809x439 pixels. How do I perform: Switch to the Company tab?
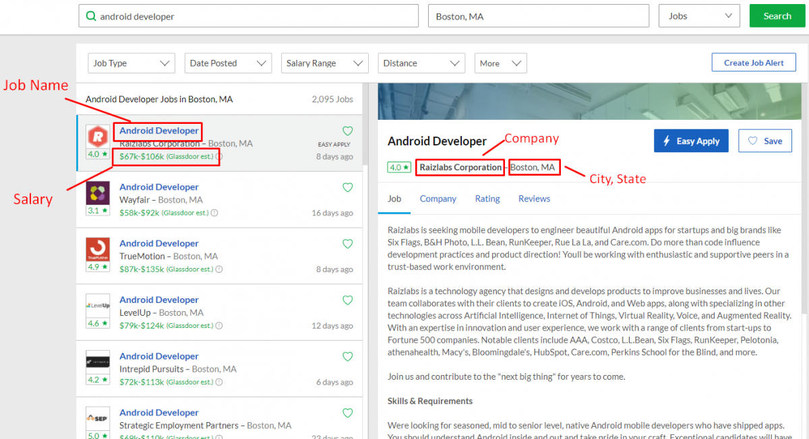point(438,199)
